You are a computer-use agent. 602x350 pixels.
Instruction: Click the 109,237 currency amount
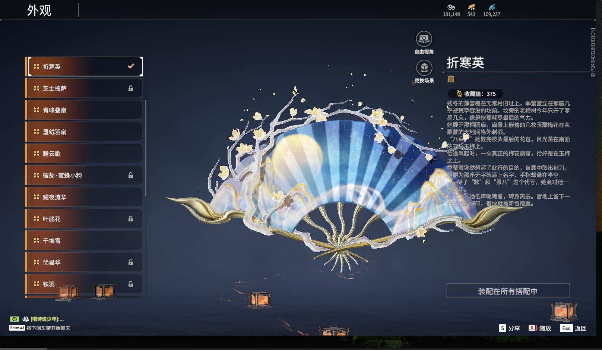click(x=492, y=14)
